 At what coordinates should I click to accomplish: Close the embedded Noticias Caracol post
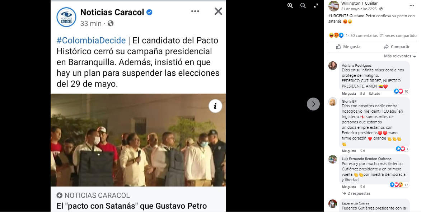coord(218,11)
